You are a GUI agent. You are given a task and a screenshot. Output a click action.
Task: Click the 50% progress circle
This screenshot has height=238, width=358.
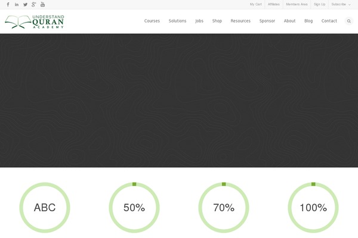tap(134, 208)
